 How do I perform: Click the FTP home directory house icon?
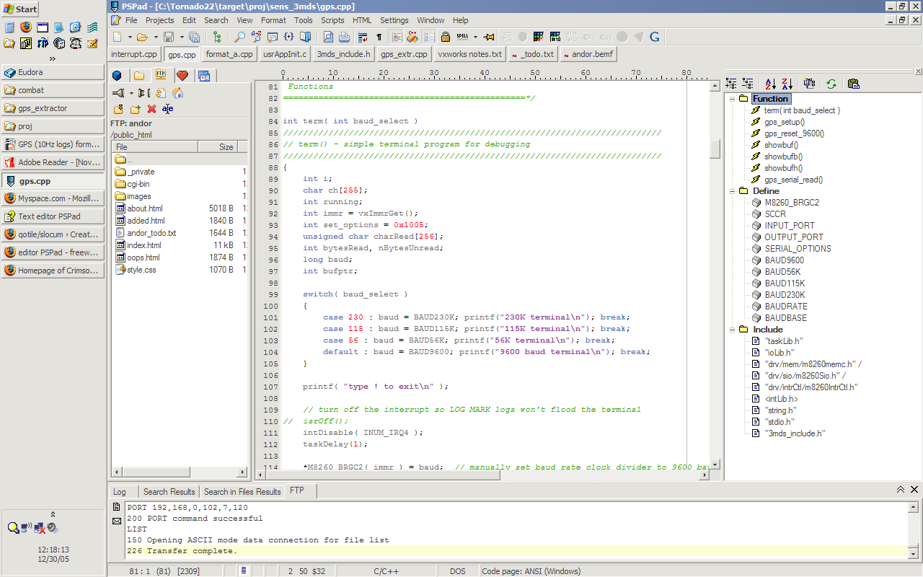coord(177,93)
